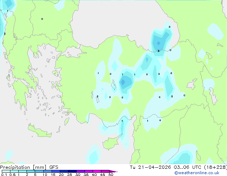The width and height of the screenshot is (227, 176).
Task: Click the above-50 mm legend arrow tip
Action: click(113, 171)
